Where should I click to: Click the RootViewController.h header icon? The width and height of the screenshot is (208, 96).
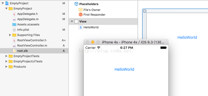click(x=14, y=40)
